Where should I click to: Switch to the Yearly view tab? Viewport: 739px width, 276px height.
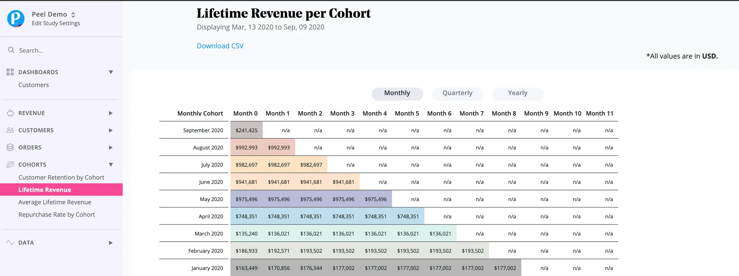(518, 93)
